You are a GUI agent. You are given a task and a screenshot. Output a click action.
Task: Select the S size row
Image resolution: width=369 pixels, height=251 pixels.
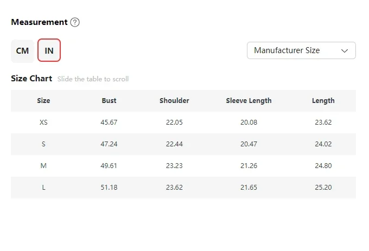click(x=43, y=144)
